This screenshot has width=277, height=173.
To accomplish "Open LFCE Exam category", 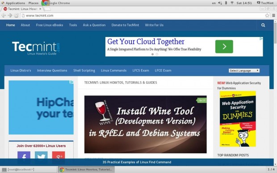I will (163, 70).
